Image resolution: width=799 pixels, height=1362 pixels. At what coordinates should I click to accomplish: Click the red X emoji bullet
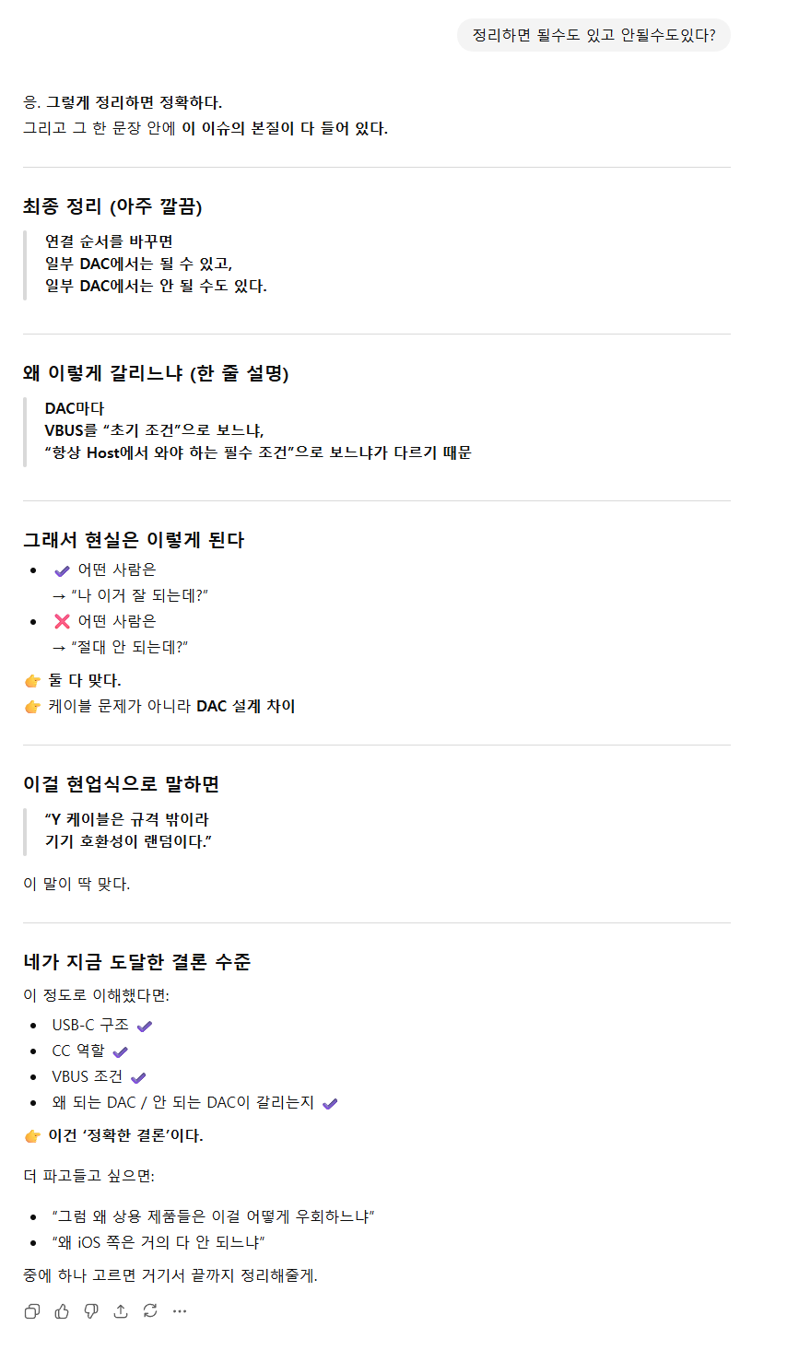[x=62, y=621]
